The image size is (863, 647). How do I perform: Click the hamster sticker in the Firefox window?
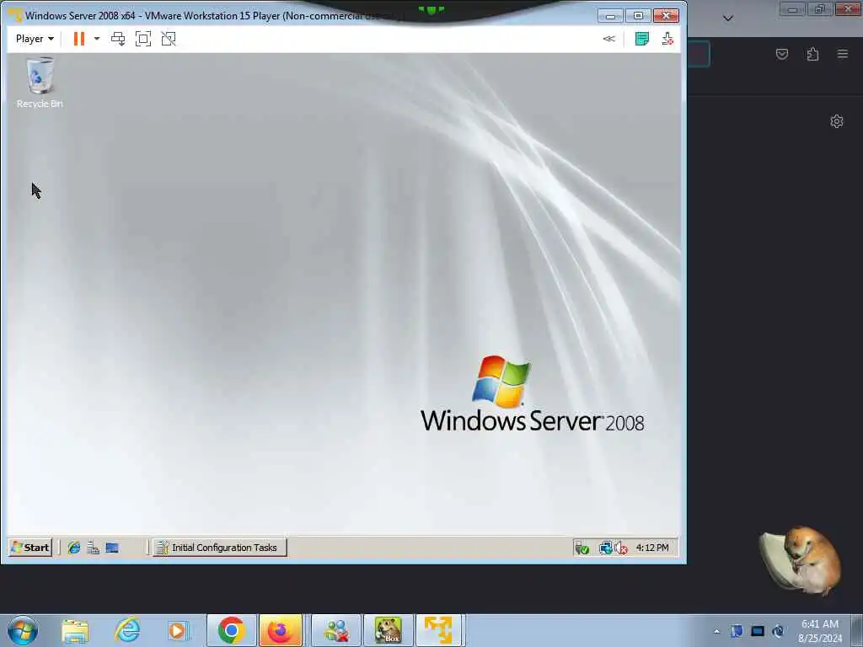pos(801,560)
